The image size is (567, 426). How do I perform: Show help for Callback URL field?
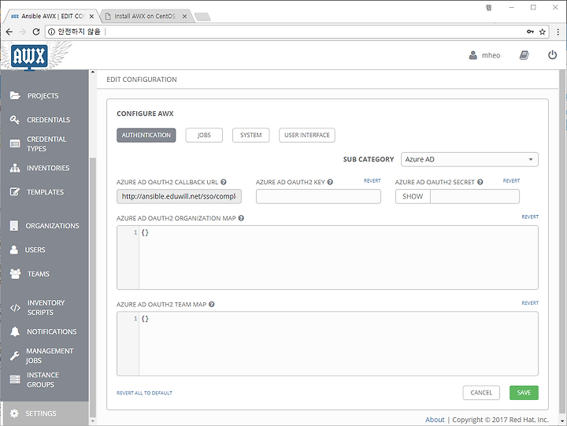[x=224, y=182]
